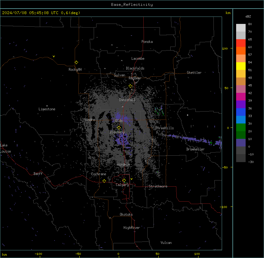
Task: Select the asterisk marker above Limestone
Action: point(47,106)
